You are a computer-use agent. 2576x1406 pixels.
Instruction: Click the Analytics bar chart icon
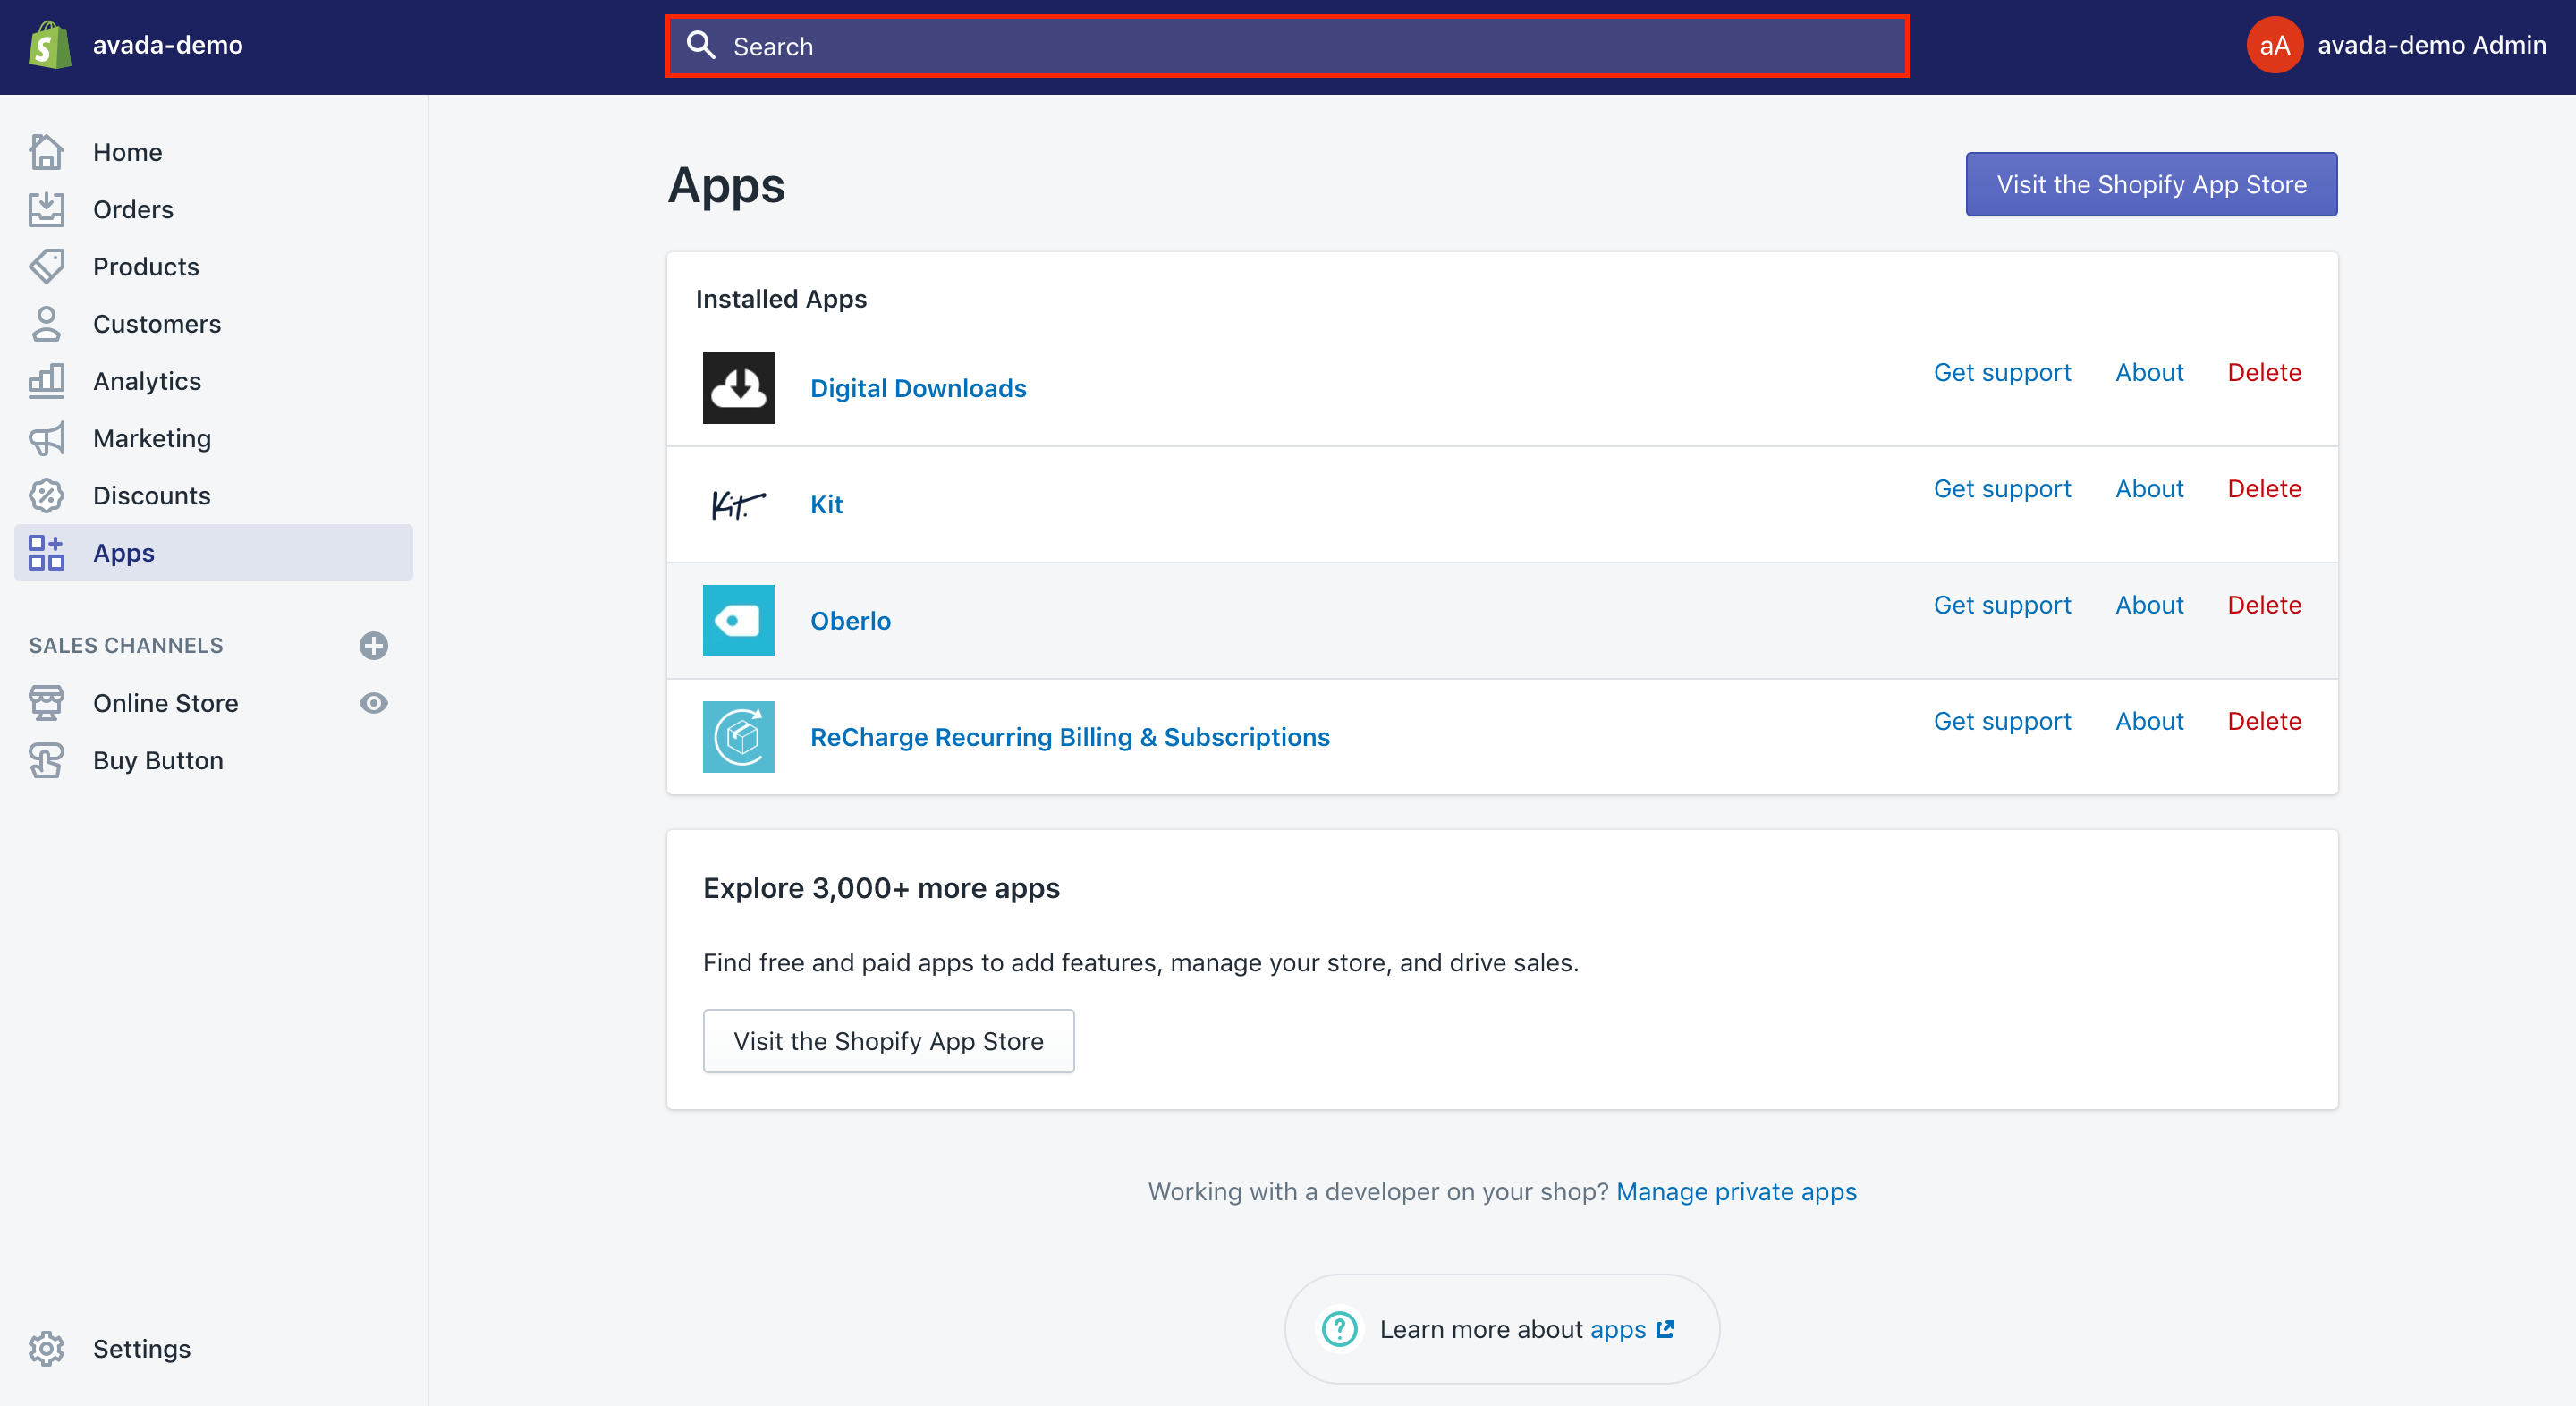click(46, 381)
